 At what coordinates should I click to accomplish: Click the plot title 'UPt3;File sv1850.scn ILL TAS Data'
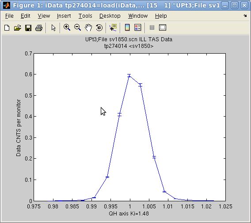[x=129, y=39]
